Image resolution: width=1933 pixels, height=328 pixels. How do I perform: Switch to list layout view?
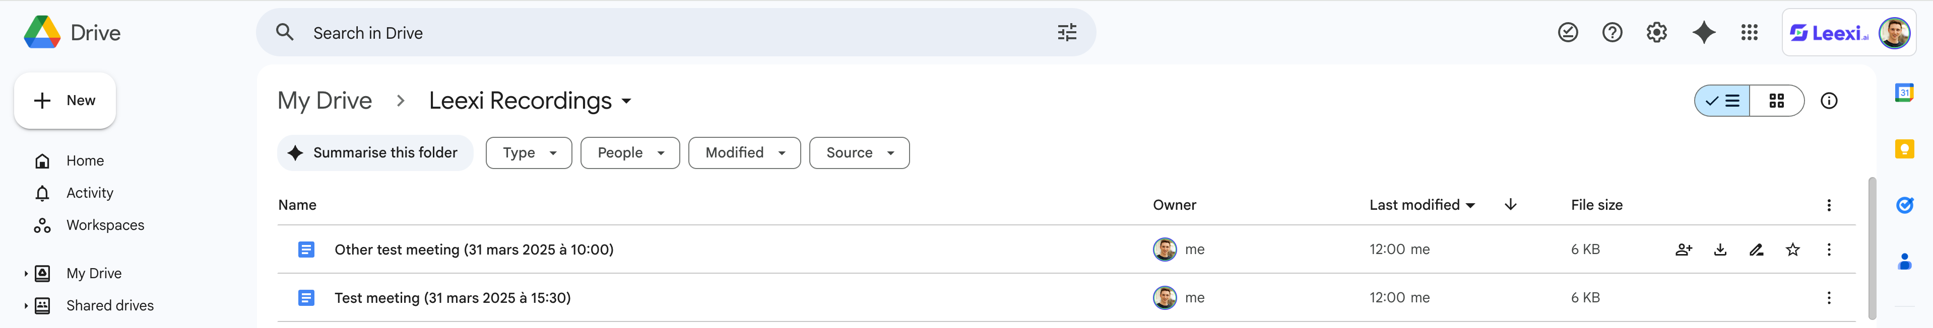click(x=1722, y=100)
